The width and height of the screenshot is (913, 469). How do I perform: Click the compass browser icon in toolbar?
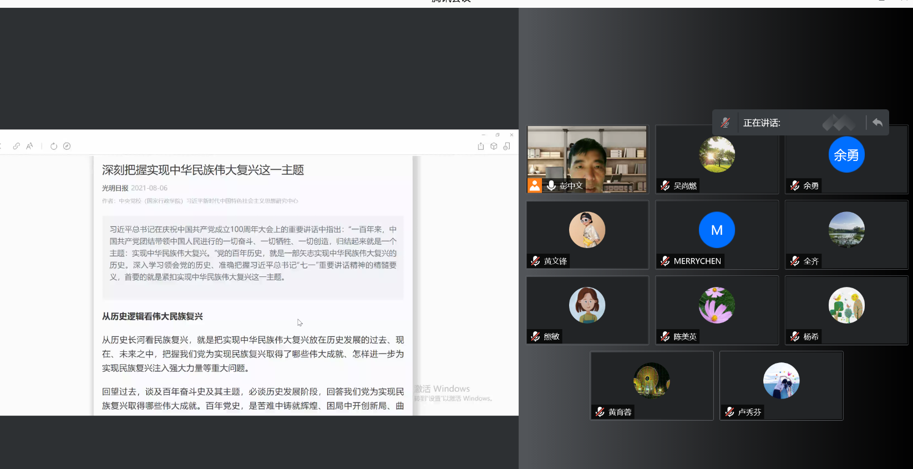(x=67, y=146)
